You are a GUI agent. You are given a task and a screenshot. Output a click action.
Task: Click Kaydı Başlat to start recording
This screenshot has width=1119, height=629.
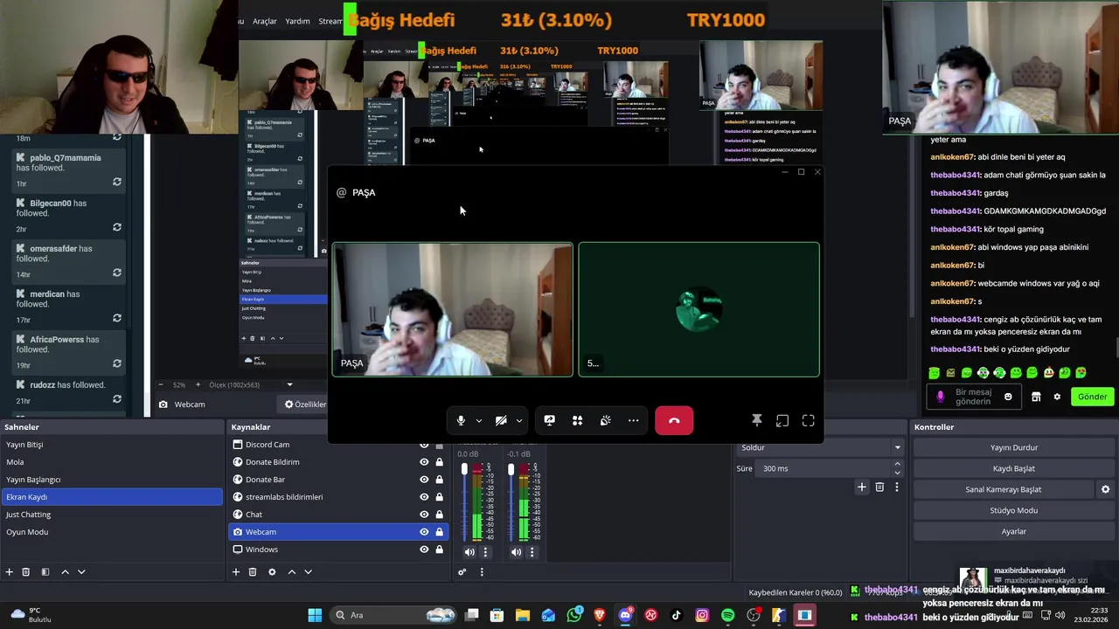pyautogui.click(x=1013, y=468)
